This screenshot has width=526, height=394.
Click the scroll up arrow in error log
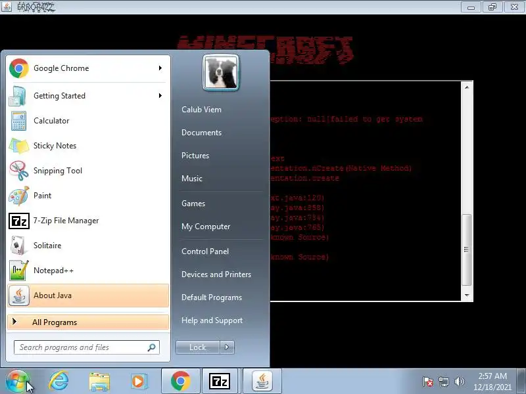coord(467,87)
